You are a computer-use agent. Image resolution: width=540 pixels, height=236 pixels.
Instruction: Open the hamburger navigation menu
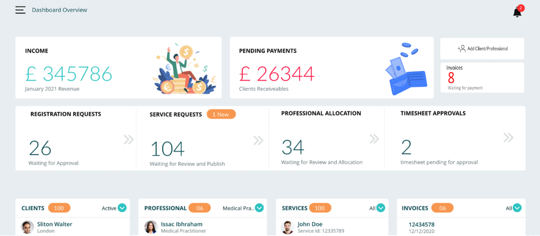click(20, 10)
